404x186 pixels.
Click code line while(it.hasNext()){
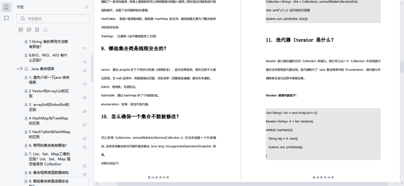[279, 130]
